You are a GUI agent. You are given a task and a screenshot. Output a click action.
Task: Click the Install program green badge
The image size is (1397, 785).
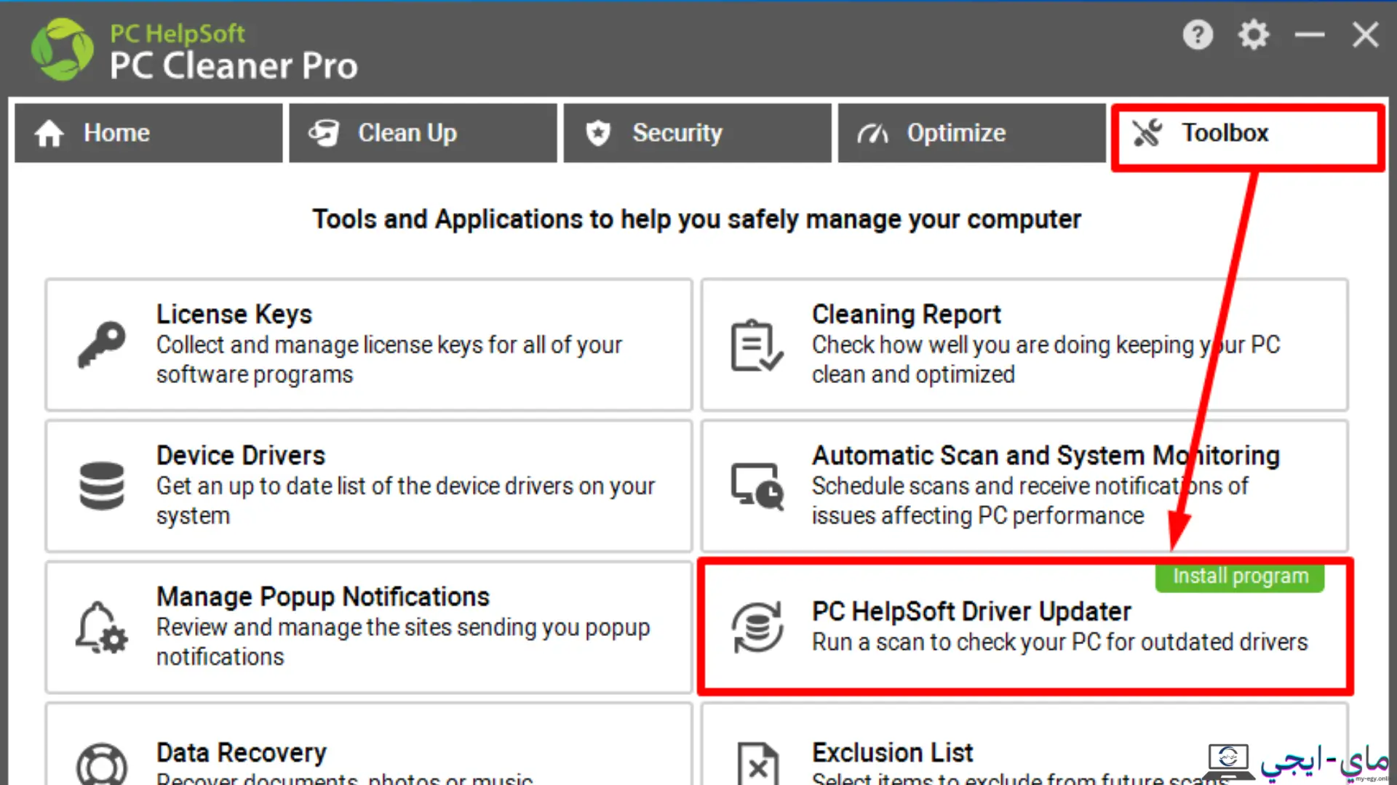click(x=1240, y=576)
